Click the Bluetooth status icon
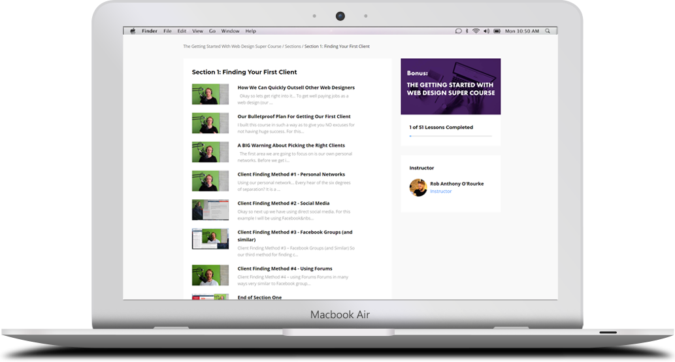Image resolution: width=675 pixels, height=362 pixels. [x=467, y=31]
